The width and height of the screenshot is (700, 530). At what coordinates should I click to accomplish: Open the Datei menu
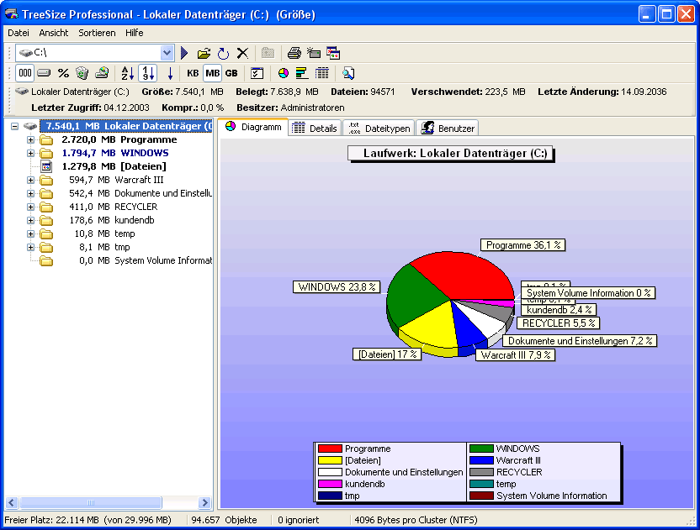[19, 33]
